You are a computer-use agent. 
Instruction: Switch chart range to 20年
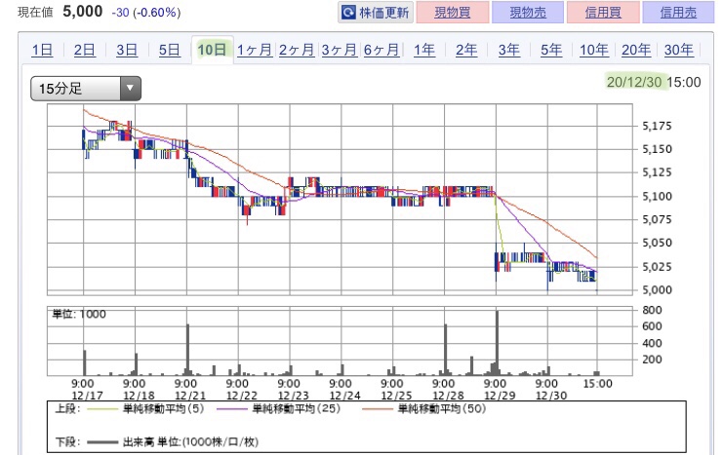(636, 50)
